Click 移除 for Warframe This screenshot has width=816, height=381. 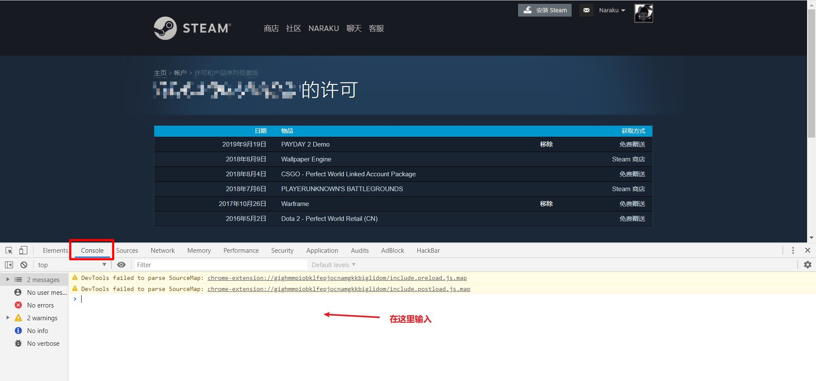pos(546,204)
